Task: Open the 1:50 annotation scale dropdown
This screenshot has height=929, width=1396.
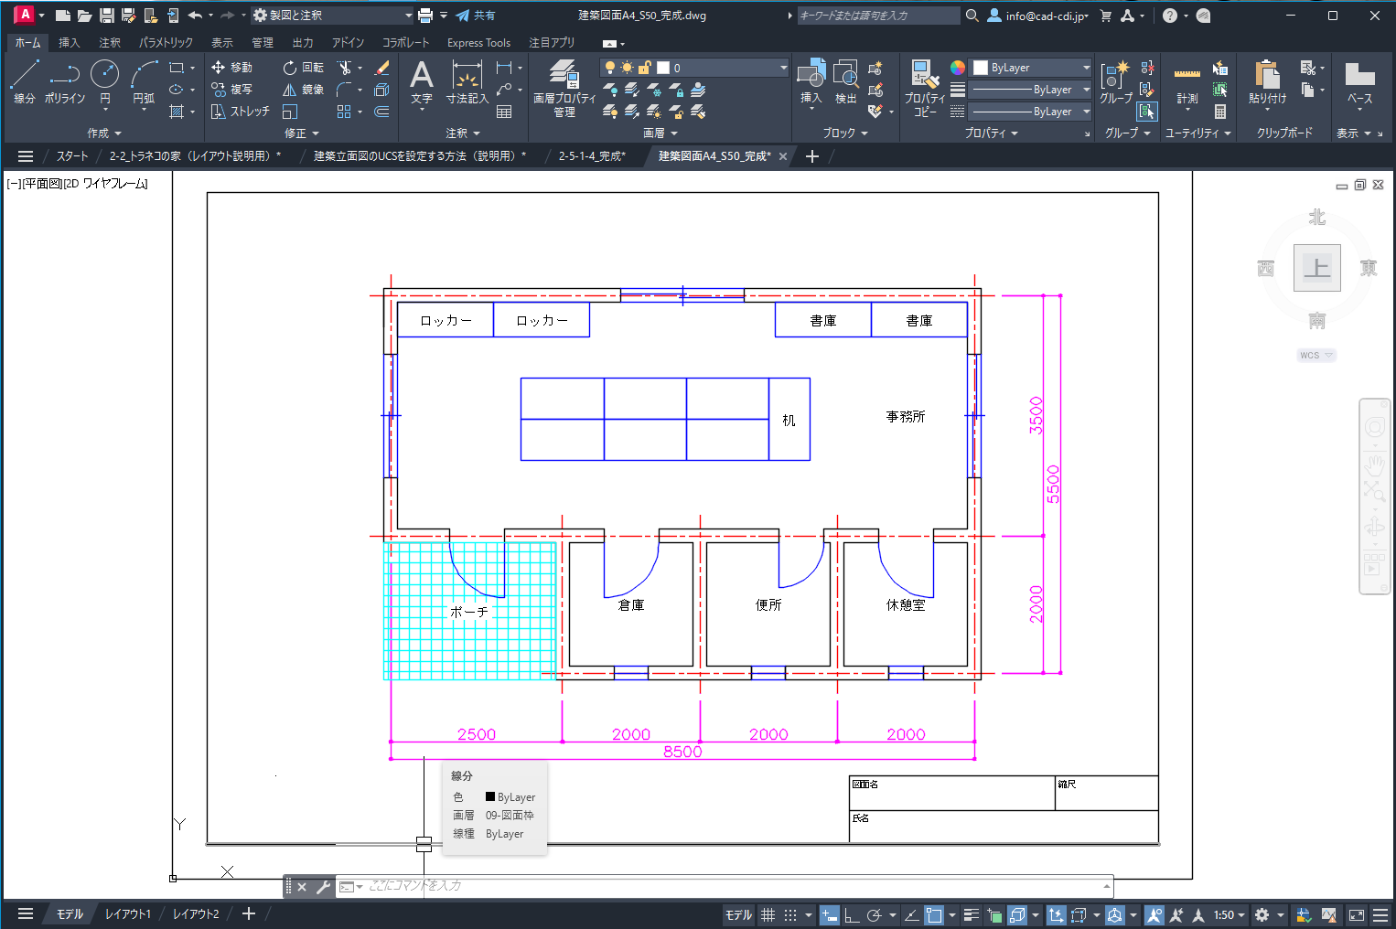Action: 1229,914
